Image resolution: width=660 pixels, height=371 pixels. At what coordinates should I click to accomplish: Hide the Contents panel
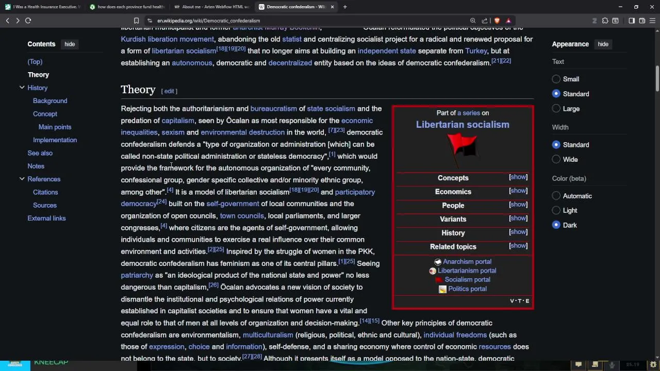point(70,44)
